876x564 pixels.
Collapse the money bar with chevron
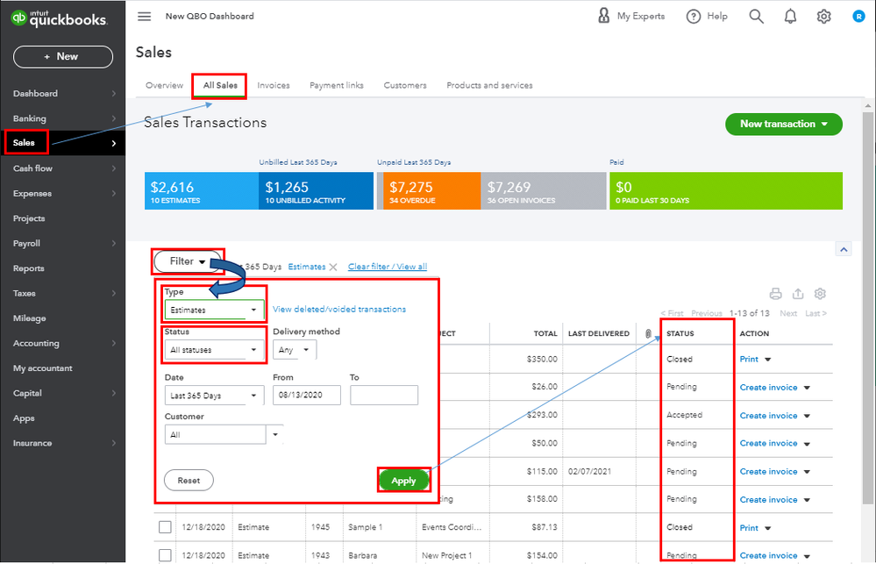[844, 249]
